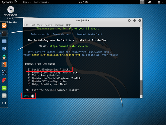
Task: Launch Faraday red F icon in dock
Action: click(x=4, y=80)
